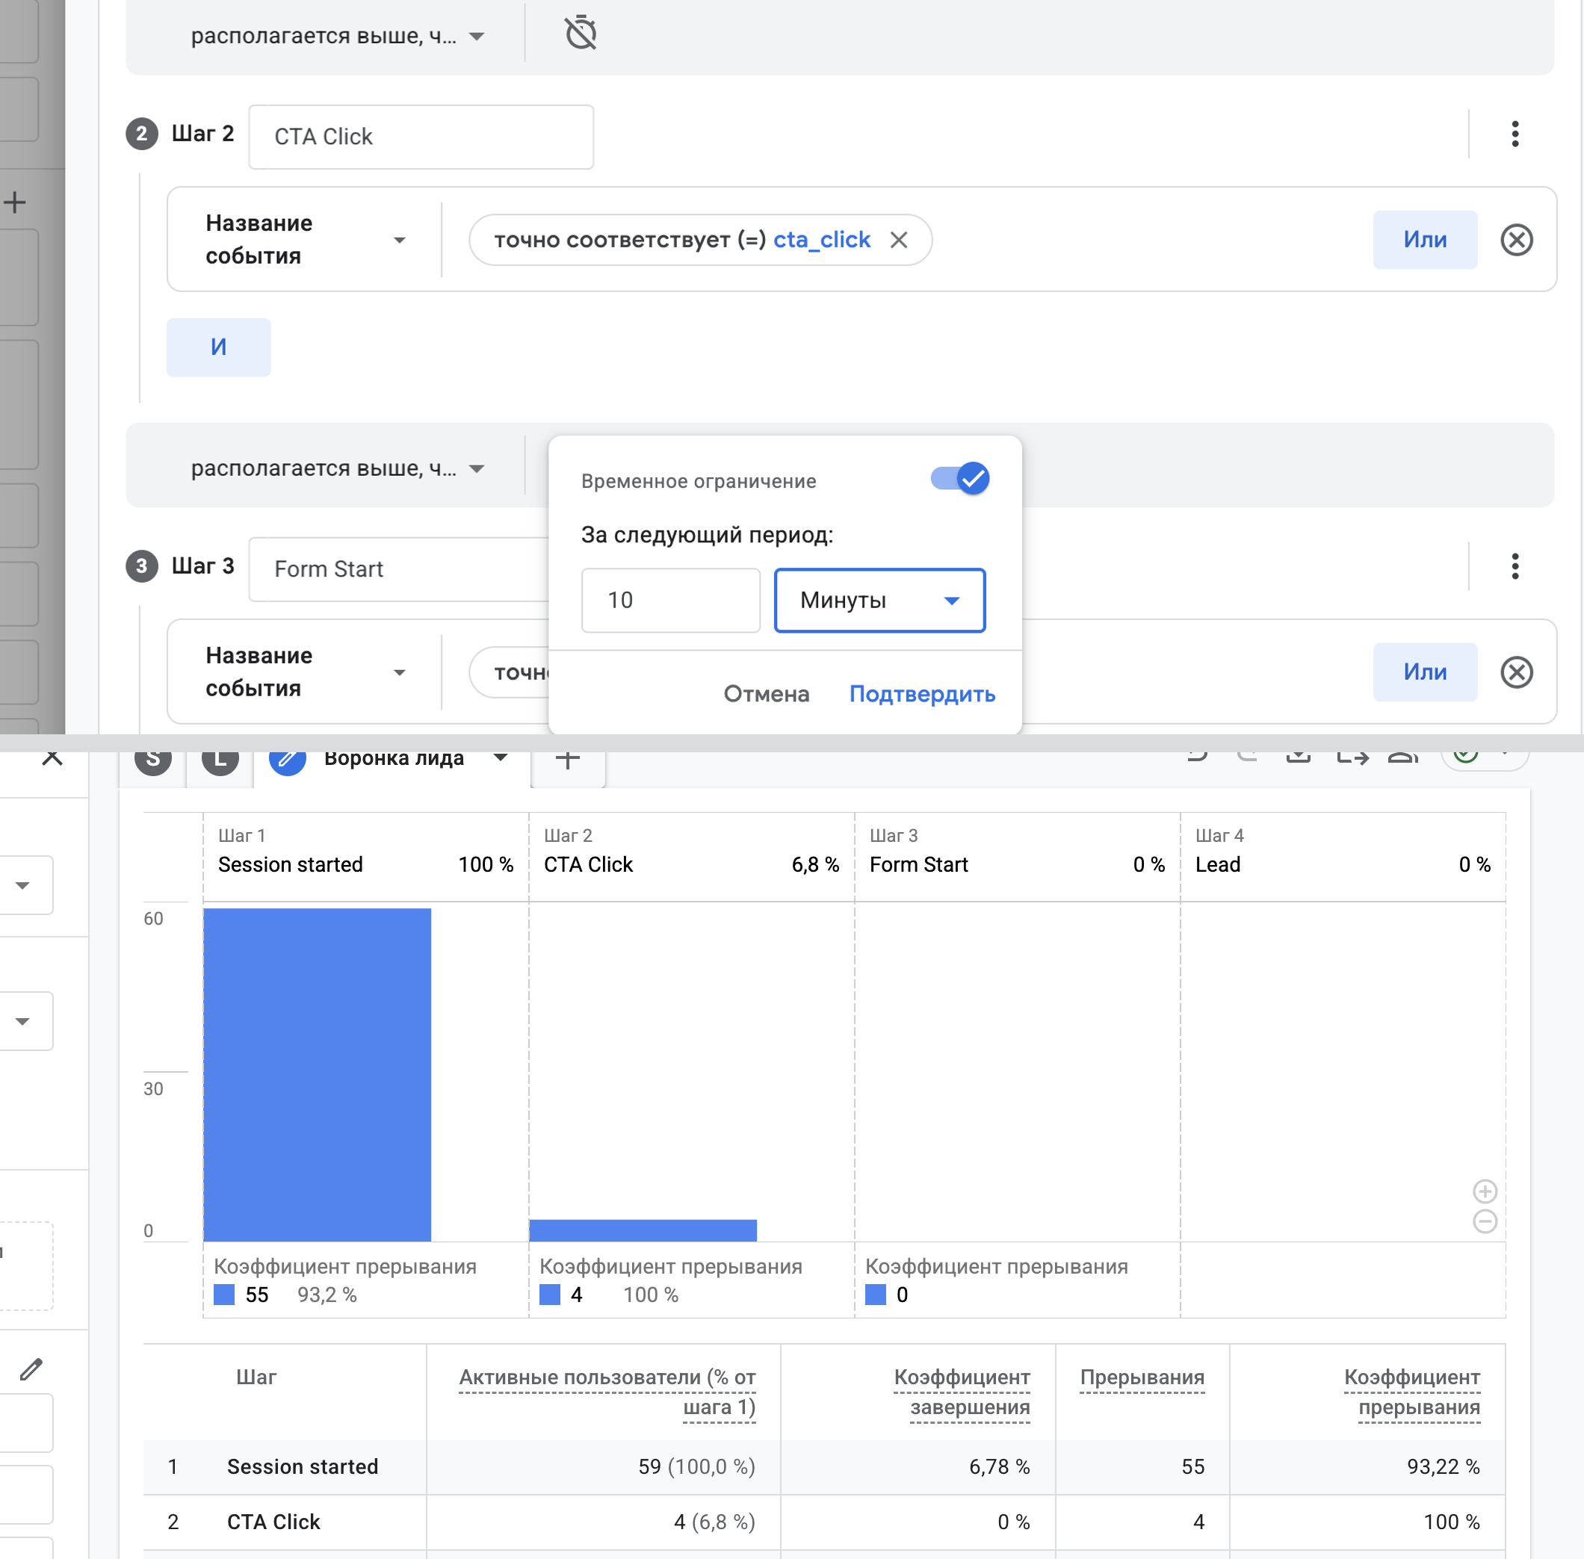Select the Воронка лида tab

(394, 759)
